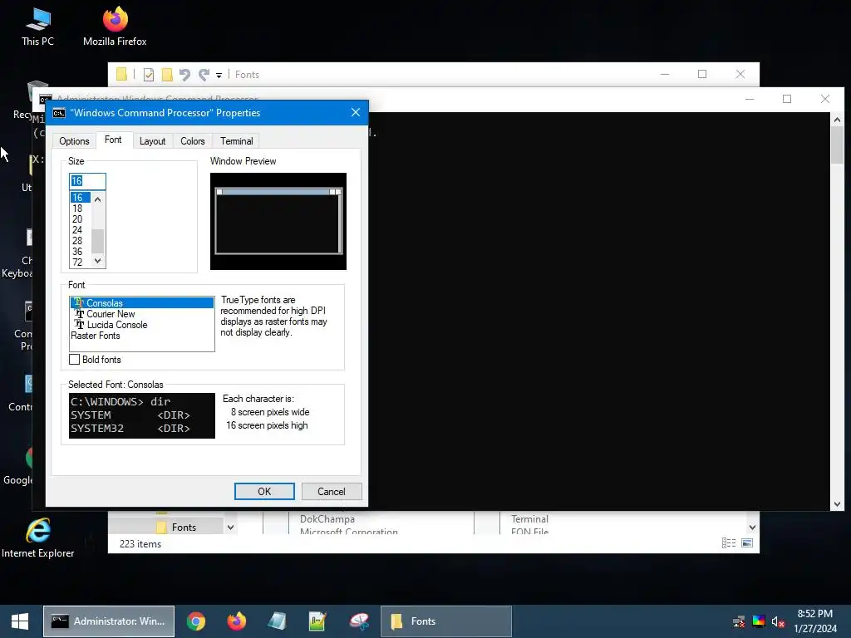Go to the Terminal tab

click(236, 141)
